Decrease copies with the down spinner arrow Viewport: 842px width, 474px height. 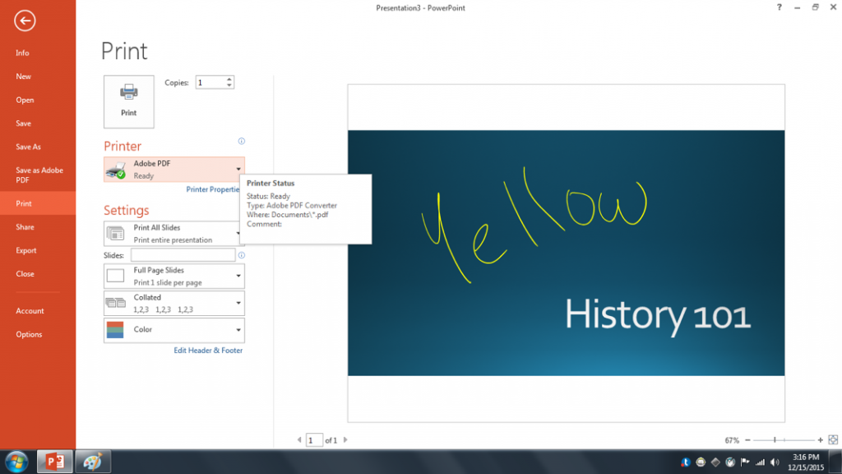229,86
